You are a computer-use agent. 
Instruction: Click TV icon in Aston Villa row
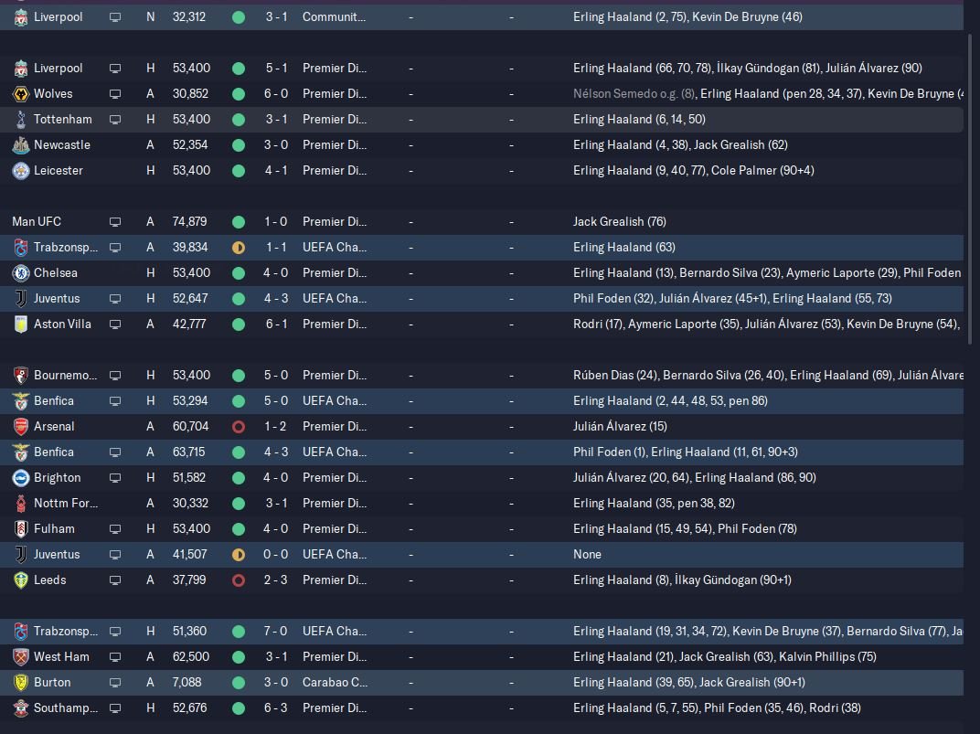[115, 324]
